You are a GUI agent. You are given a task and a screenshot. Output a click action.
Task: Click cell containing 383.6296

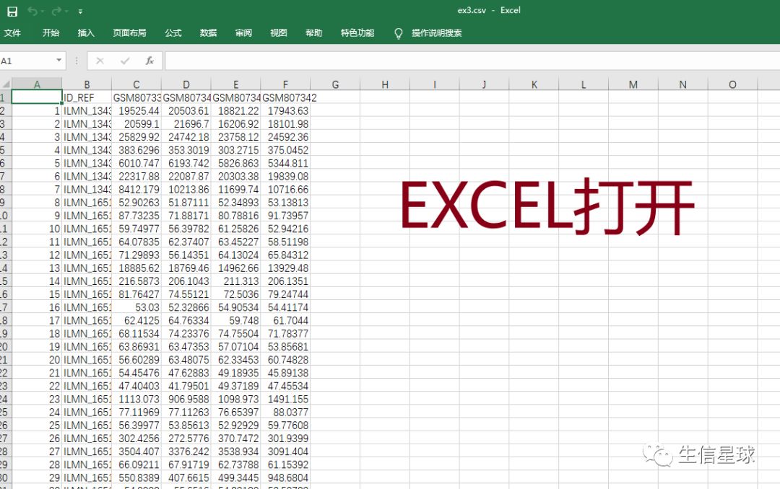pyautogui.click(x=136, y=150)
